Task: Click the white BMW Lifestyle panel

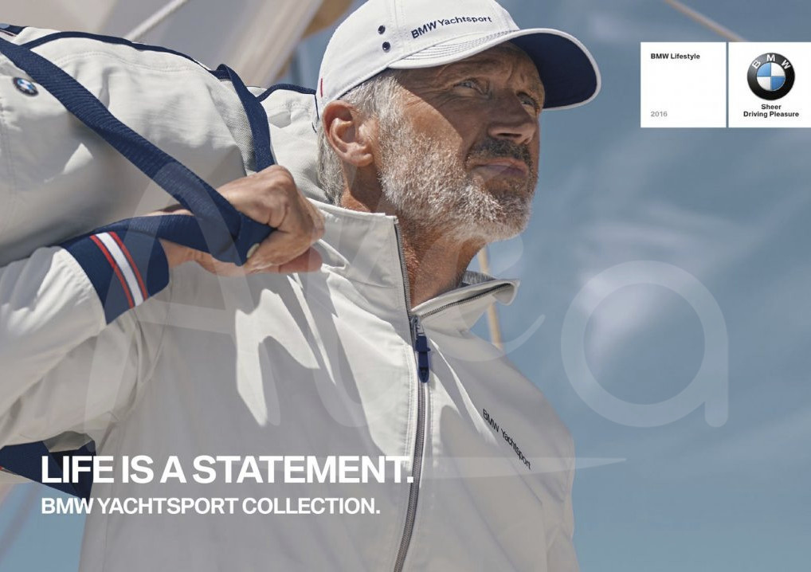Action: 684,84
